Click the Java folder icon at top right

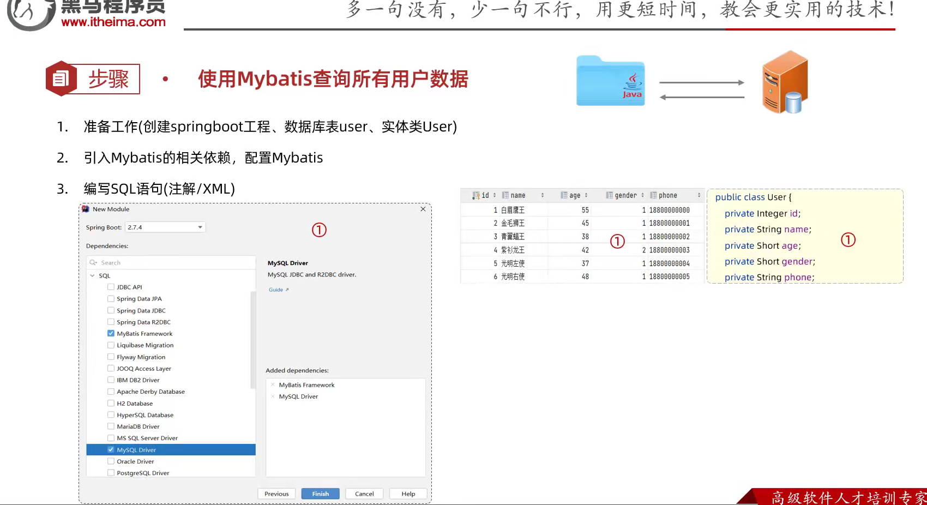610,81
